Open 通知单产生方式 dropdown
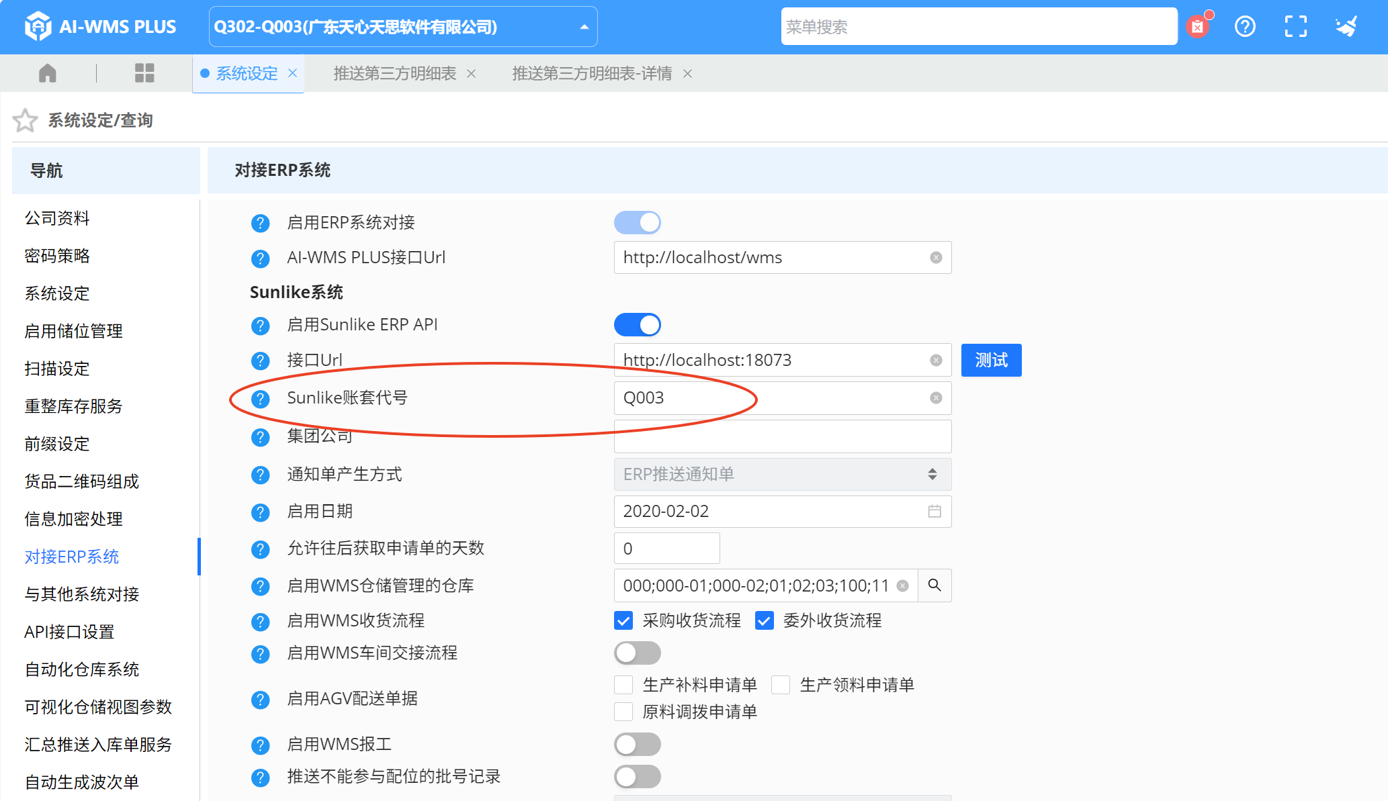Screen dimensions: 1388x801 tap(783, 475)
